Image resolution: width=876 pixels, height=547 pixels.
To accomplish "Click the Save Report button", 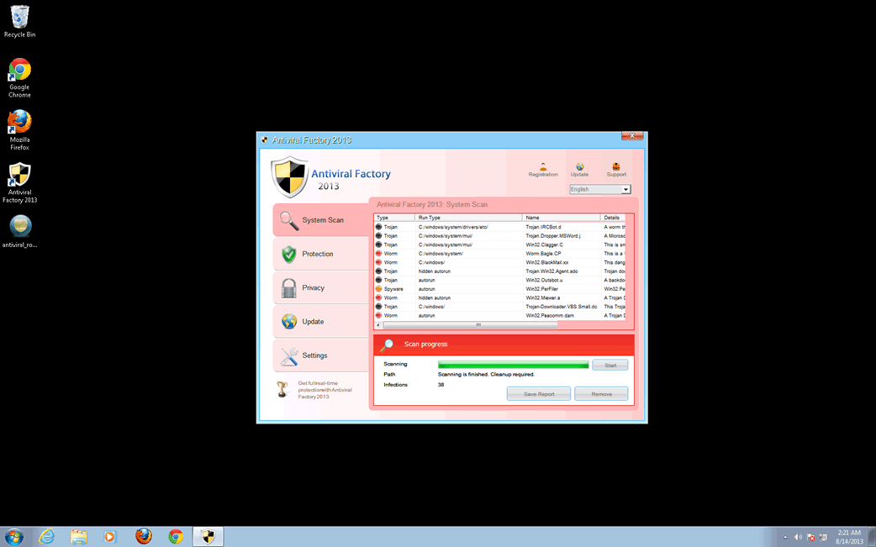I will [x=538, y=394].
